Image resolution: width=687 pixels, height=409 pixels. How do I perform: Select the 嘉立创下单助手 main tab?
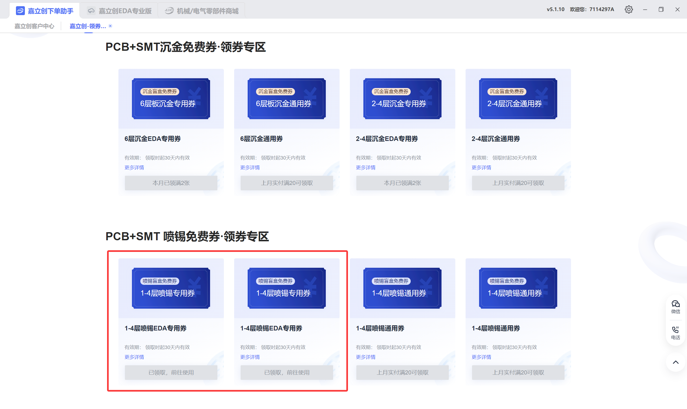[45, 11]
